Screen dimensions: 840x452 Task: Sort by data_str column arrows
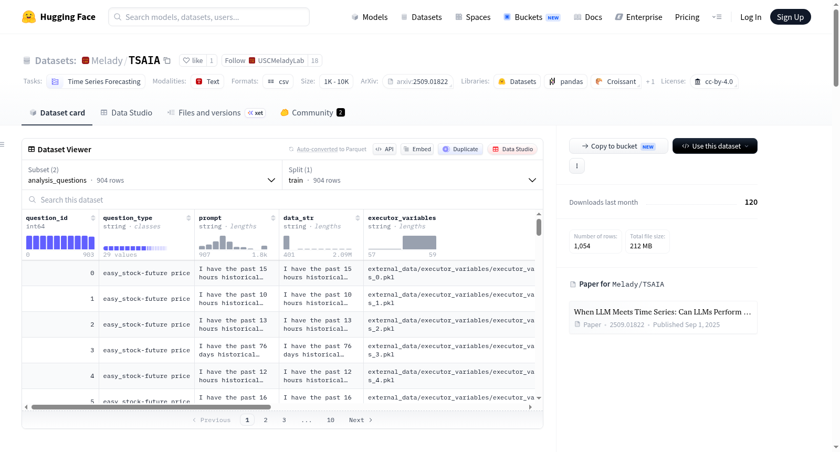tap(358, 218)
